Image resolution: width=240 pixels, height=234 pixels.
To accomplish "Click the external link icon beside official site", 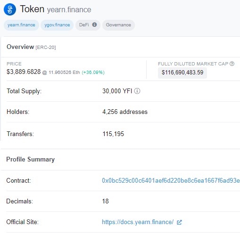I will (x=179, y=222).
